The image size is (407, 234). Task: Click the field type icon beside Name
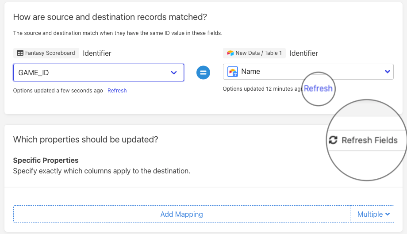click(x=233, y=72)
